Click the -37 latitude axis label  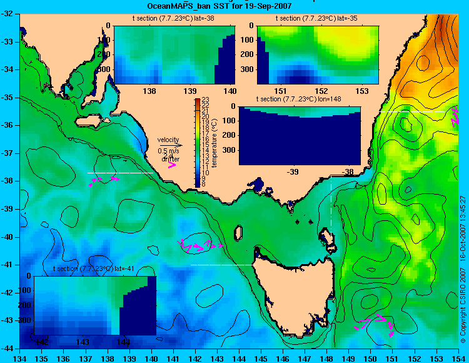point(8,153)
